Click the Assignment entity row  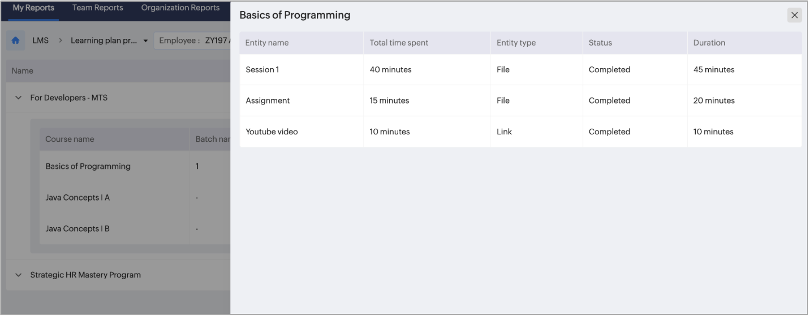click(x=268, y=101)
